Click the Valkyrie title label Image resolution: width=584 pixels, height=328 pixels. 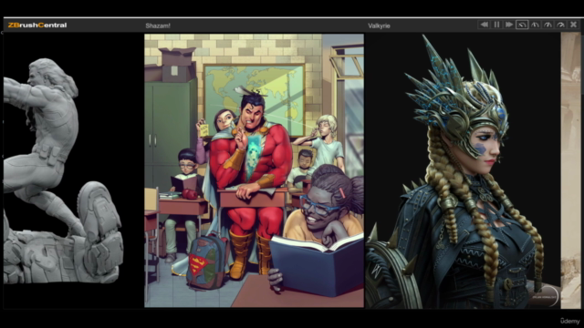coord(379,26)
